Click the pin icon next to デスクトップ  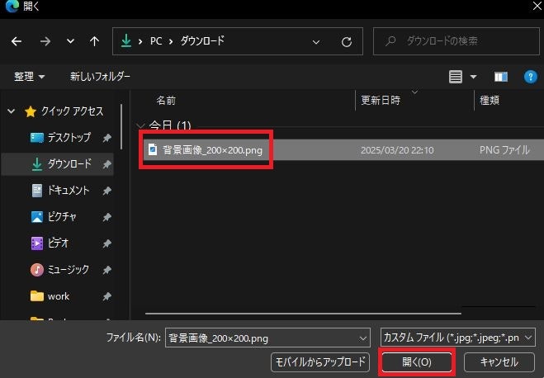[106, 138]
